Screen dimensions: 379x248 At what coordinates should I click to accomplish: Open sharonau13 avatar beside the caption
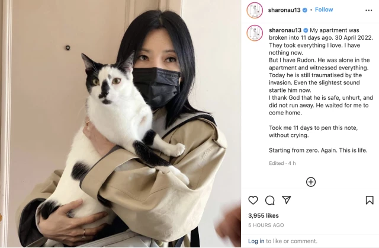coord(255,33)
